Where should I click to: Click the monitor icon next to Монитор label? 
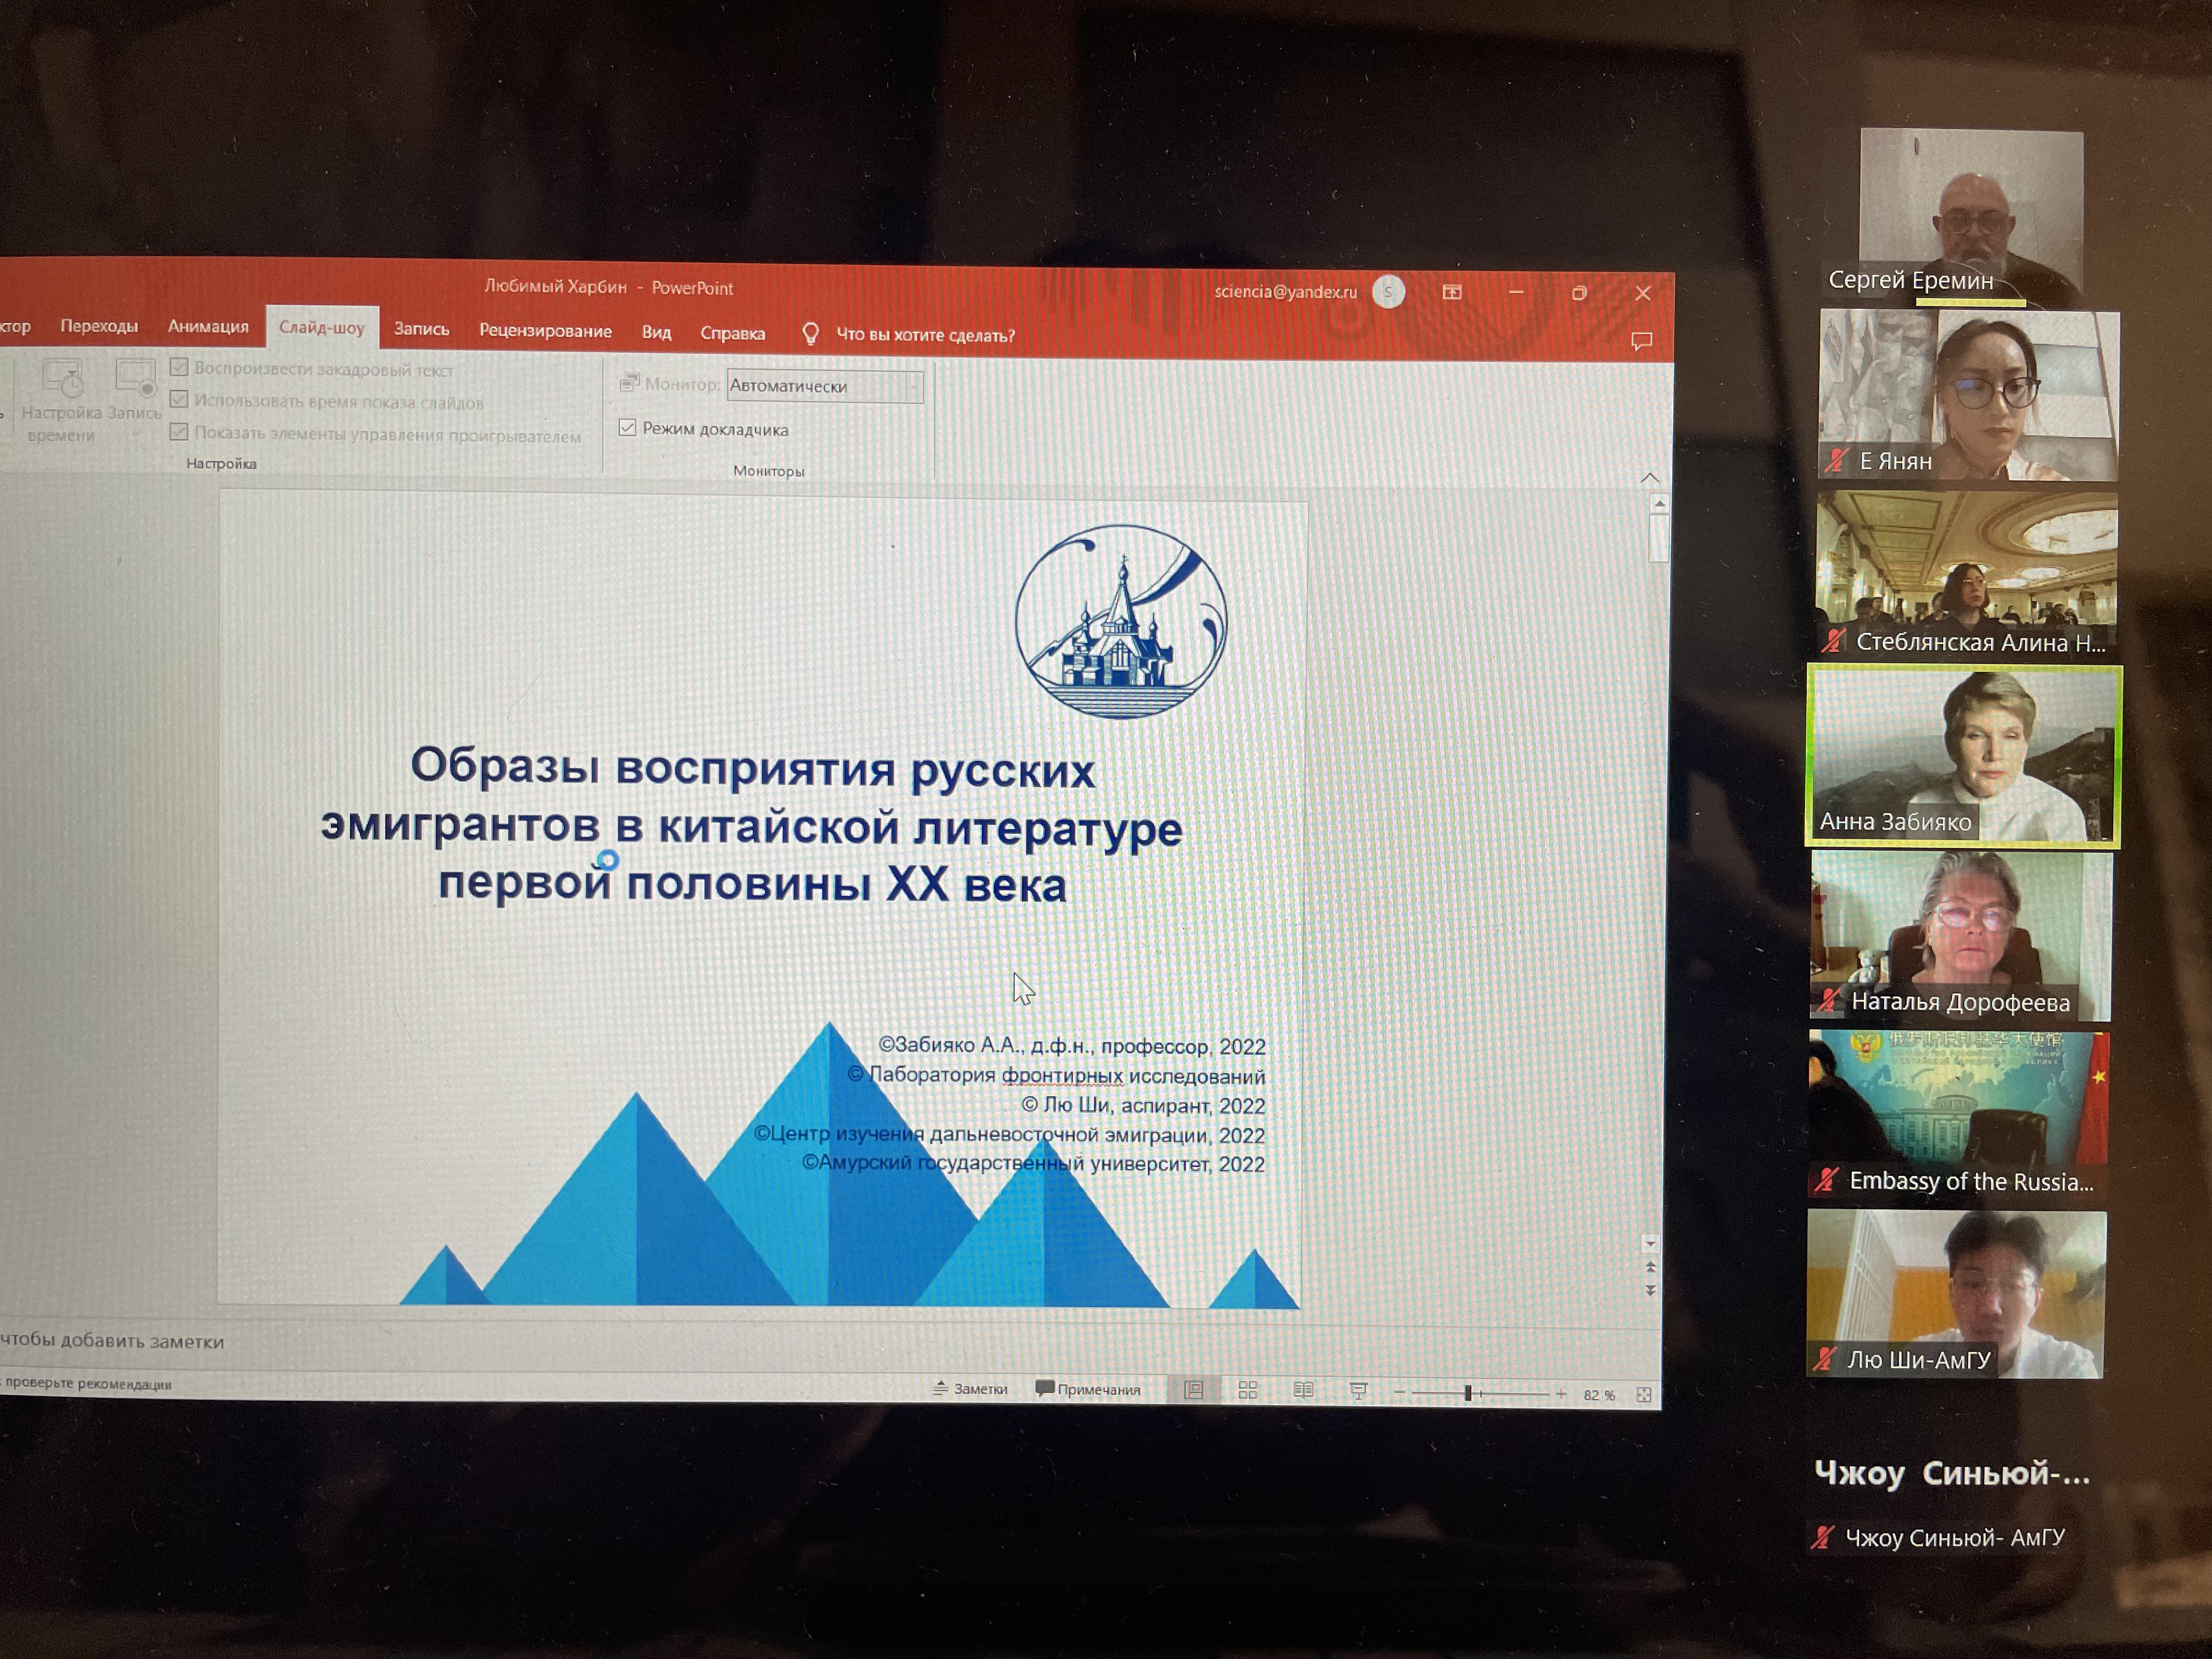[x=630, y=382]
